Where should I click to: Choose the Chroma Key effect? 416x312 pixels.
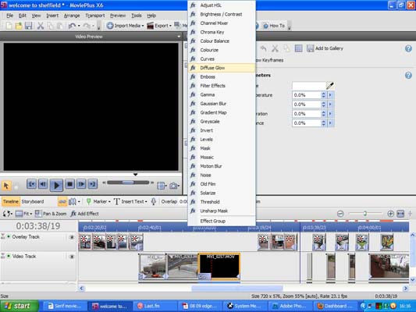pos(222,32)
